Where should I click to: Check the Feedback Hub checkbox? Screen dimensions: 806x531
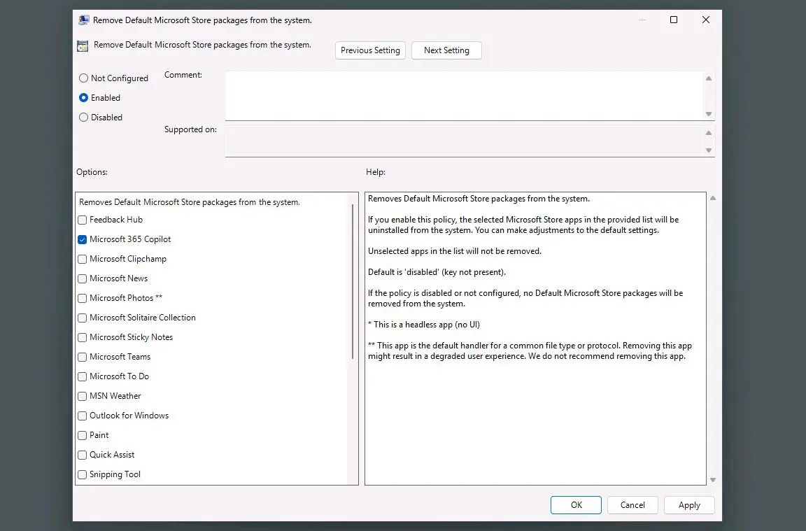point(83,220)
